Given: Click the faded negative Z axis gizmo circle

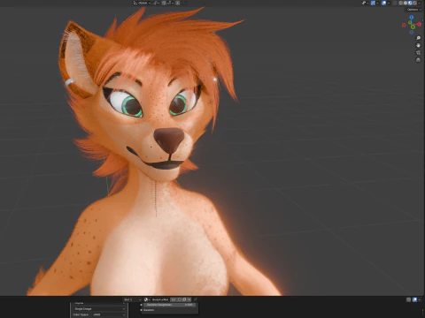Looking at the screenshot, I should click(x=412, y=33).
